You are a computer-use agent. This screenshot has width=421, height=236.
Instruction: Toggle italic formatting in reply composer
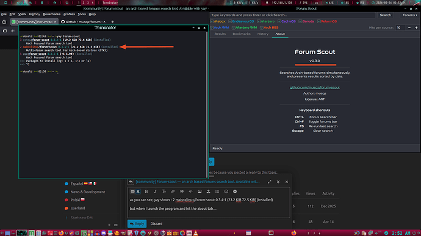tap(155, 191)
